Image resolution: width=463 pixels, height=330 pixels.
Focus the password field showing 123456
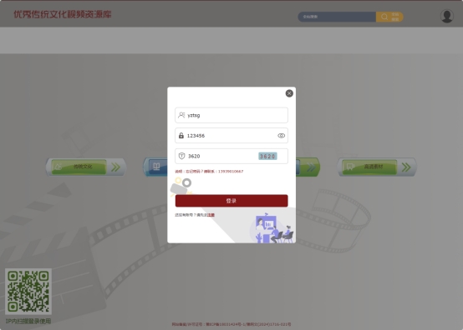click(231, 135)
